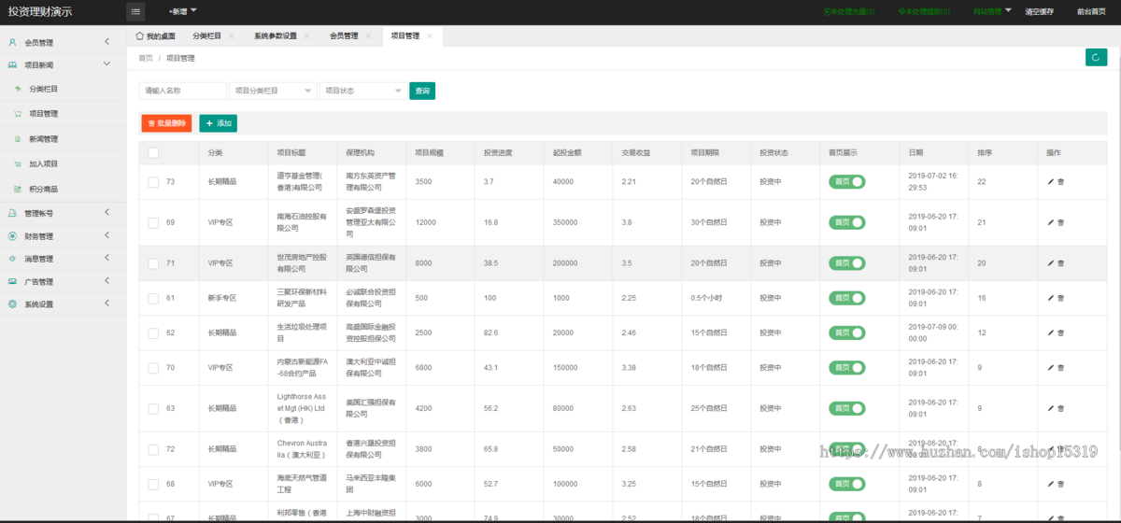This screenshot has height=523, width=1121.
Task: Delete row 73 with the trash icon
Action: [1061, 182]
